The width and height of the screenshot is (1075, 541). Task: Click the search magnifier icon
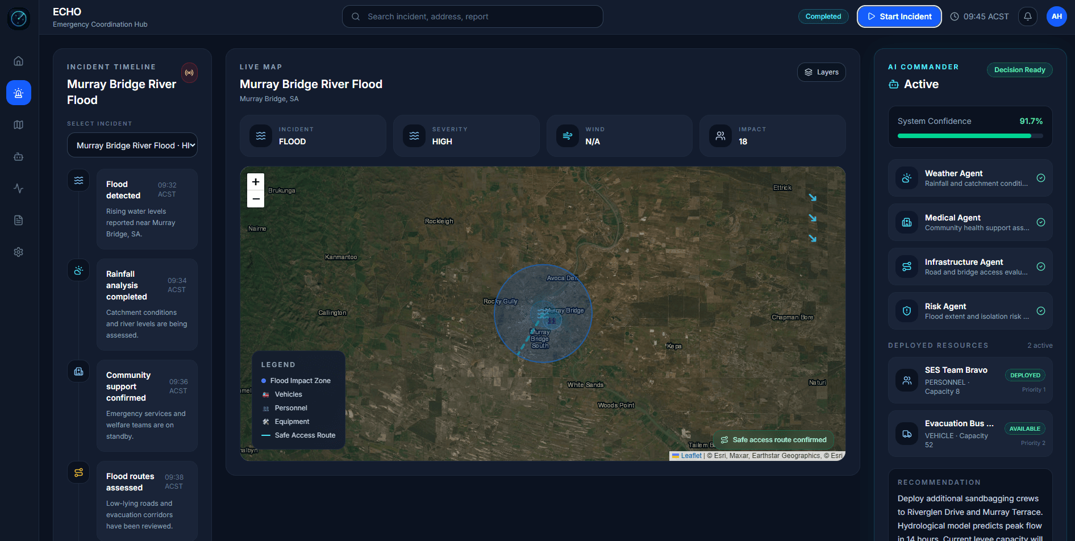coord(356,16)
